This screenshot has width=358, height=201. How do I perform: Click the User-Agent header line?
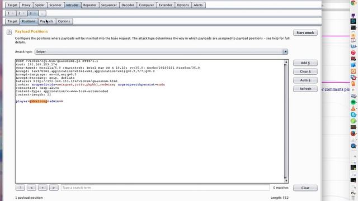point(108,68)
